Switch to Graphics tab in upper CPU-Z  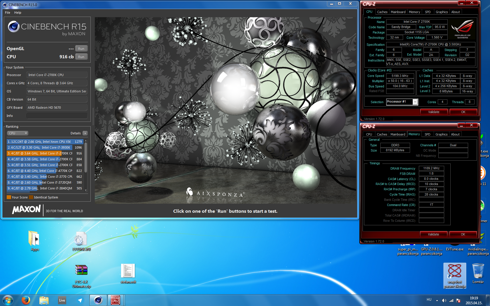442,12
